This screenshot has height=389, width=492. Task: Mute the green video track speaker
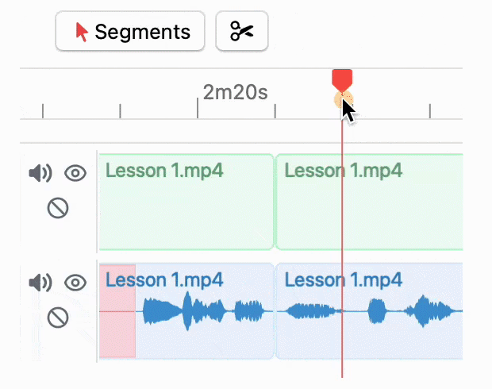pyautogui.click(x=39, y=173)
